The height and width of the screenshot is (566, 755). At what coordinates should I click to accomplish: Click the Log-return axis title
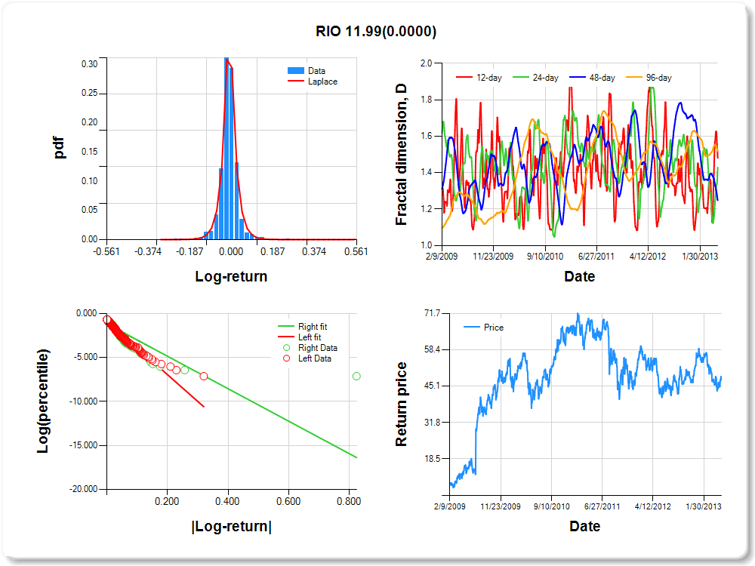tap(231, 277)
